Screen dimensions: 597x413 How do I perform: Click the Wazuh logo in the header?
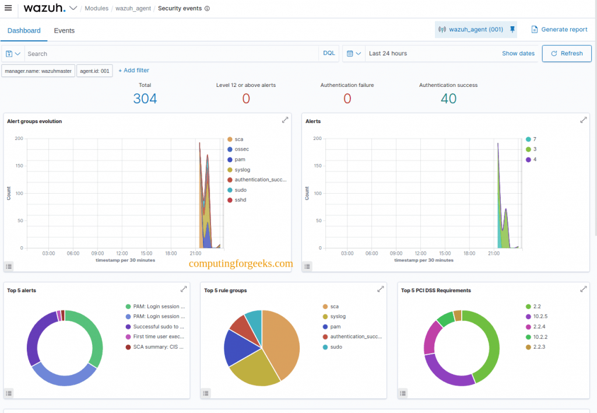45,8
